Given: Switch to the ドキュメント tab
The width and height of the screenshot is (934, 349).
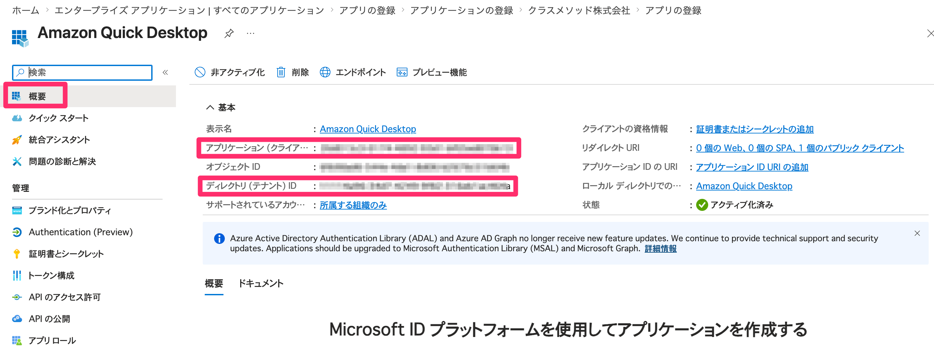Looking at the screenshot, I should pyautogui.click(x=261, y=283).
